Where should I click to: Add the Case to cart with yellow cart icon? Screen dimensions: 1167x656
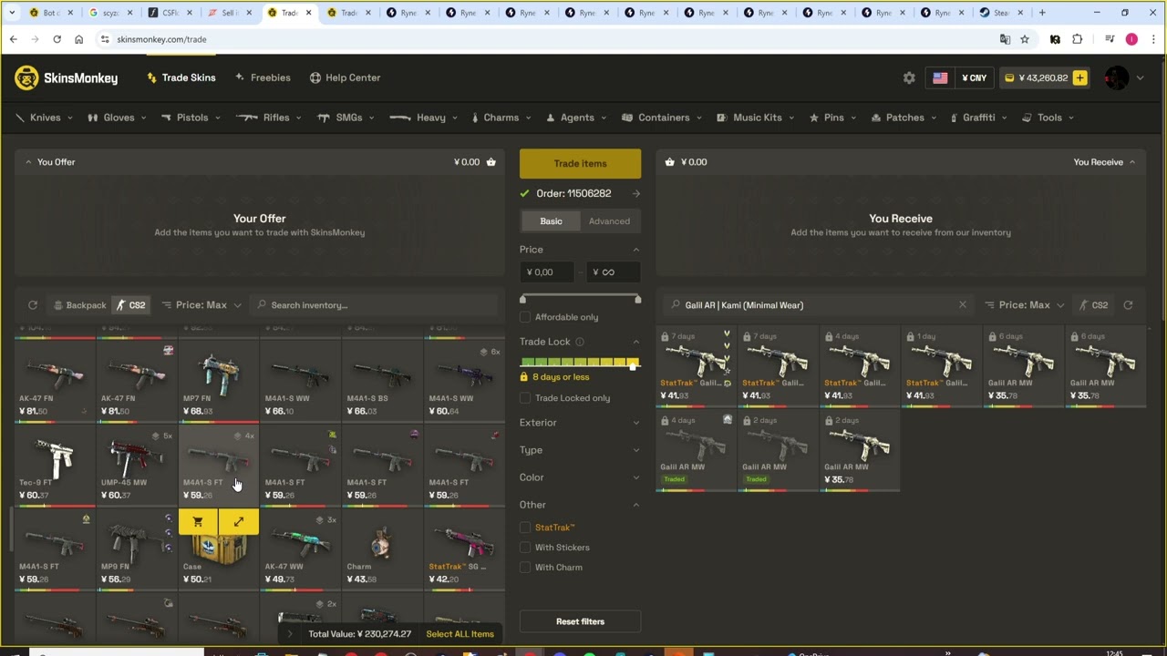point(198,522)
